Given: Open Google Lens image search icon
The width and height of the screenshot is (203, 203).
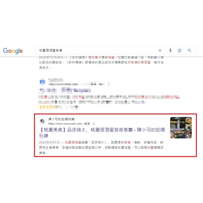Looking at the screenshot, I should [x=180, y=51].
